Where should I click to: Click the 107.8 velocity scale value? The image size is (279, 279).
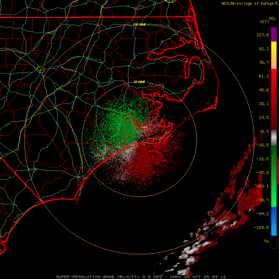263,35
